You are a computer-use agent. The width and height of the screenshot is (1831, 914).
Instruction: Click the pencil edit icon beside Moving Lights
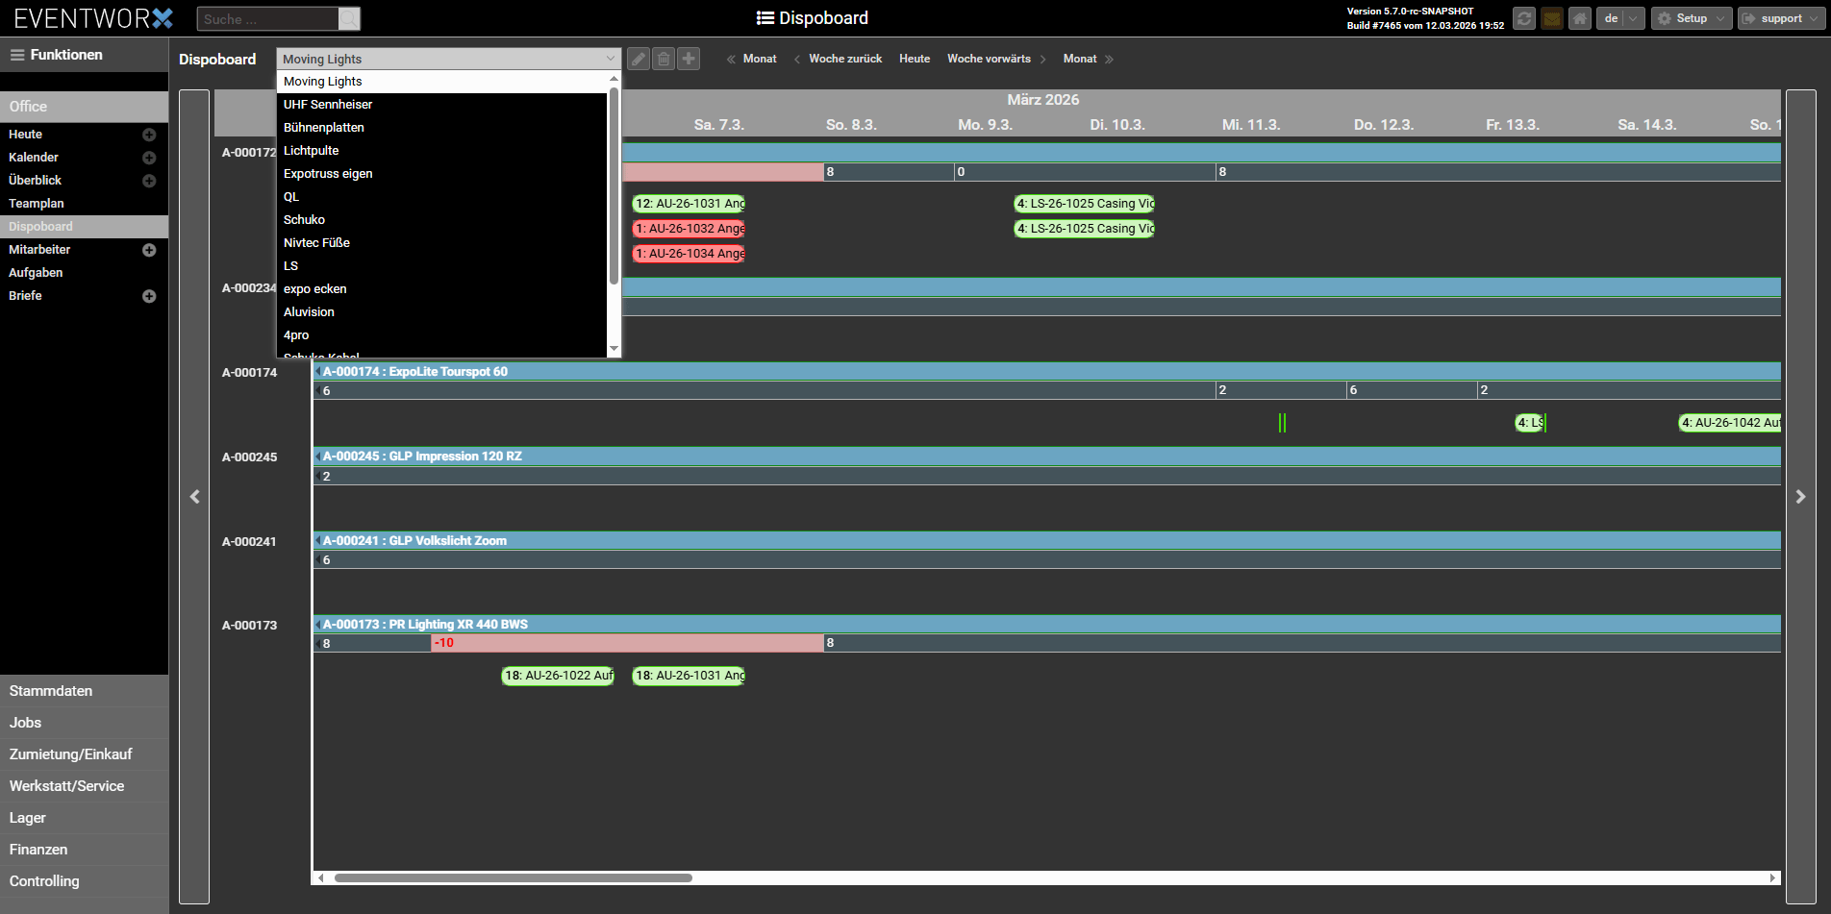point(639,59)
